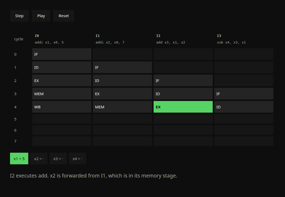Click I0's ID cell in cycle 1
Image resolution: width=285 pixels, height=197 pixels.
pos(61,67)
